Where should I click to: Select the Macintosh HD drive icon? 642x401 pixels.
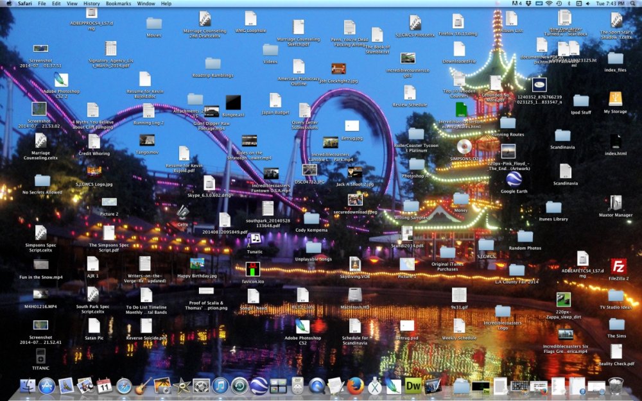coord(354,294)
